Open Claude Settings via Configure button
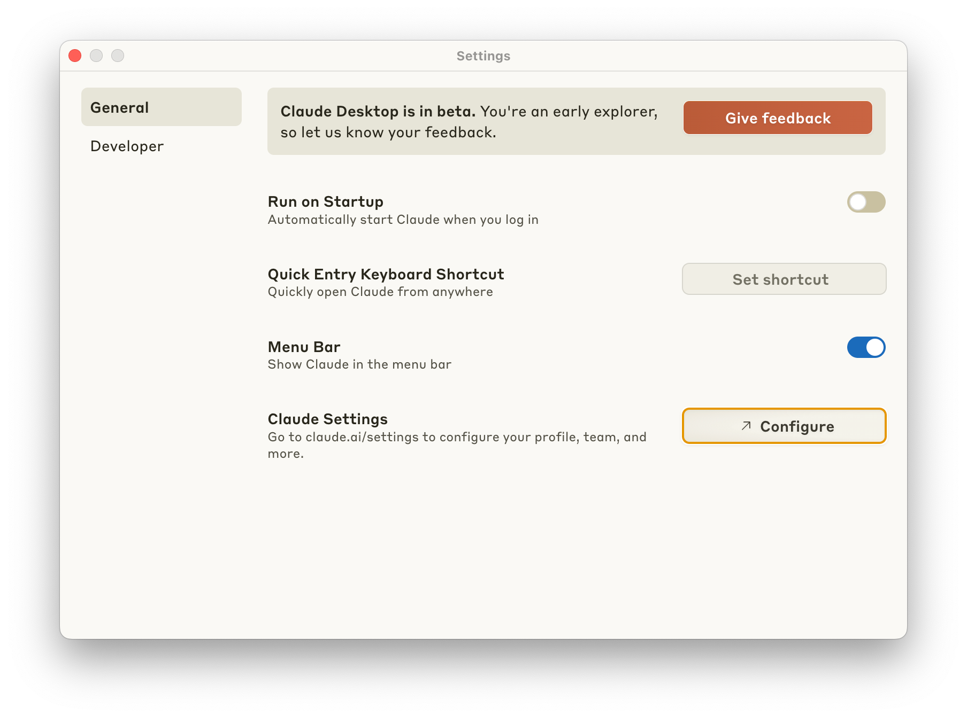The width and height of the screenshot is (967, 718). click(x=784, y=426)
